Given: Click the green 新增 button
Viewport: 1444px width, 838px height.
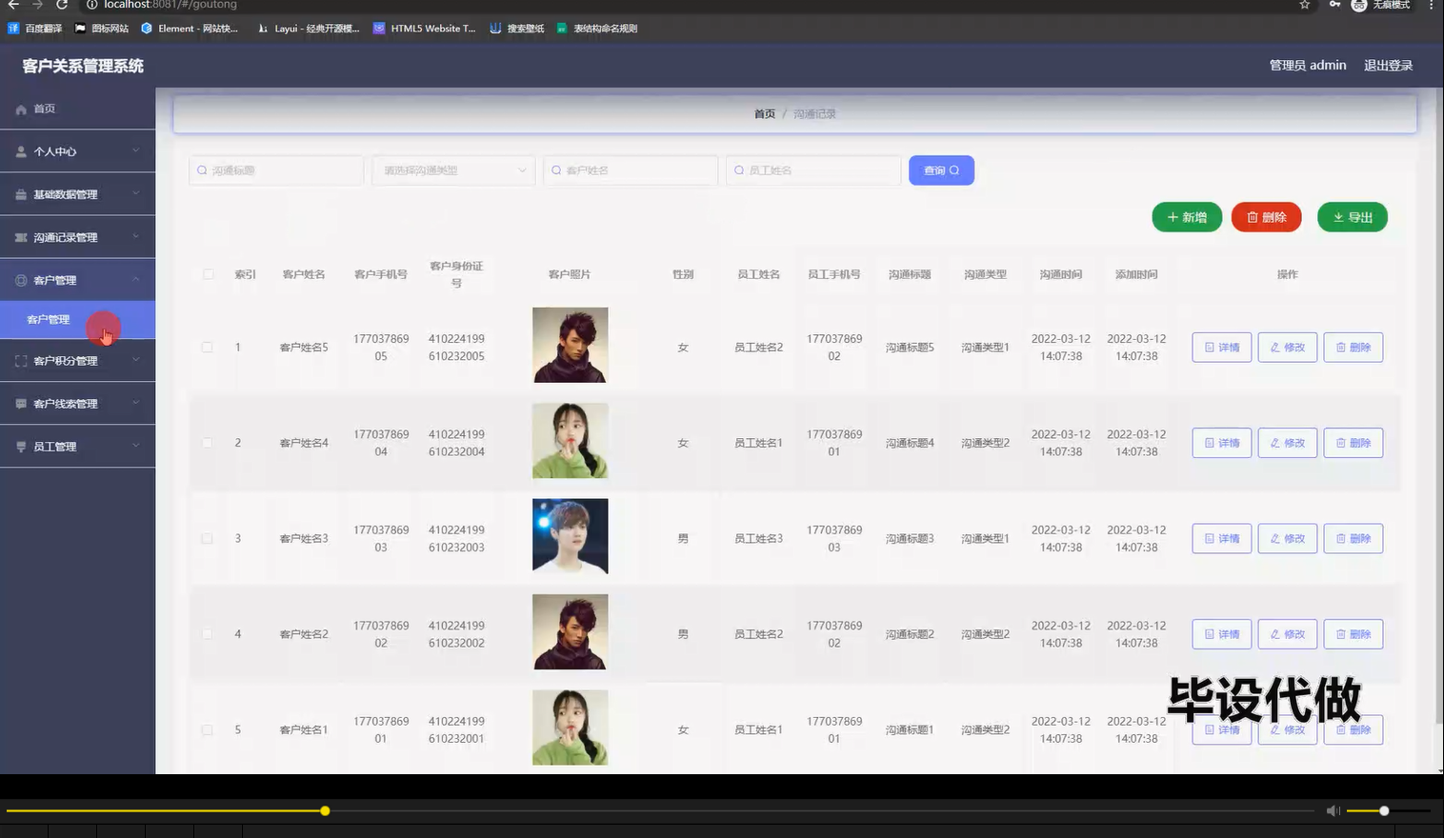Looking at the screenshot, I should 1187,217.
